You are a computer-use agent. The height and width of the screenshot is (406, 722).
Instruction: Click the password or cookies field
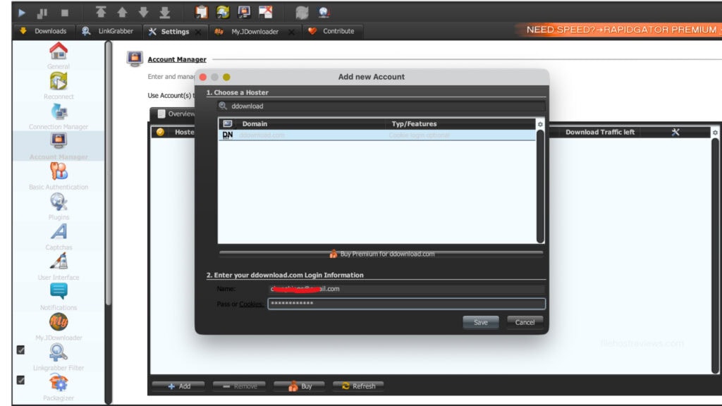tap(407, 304)
